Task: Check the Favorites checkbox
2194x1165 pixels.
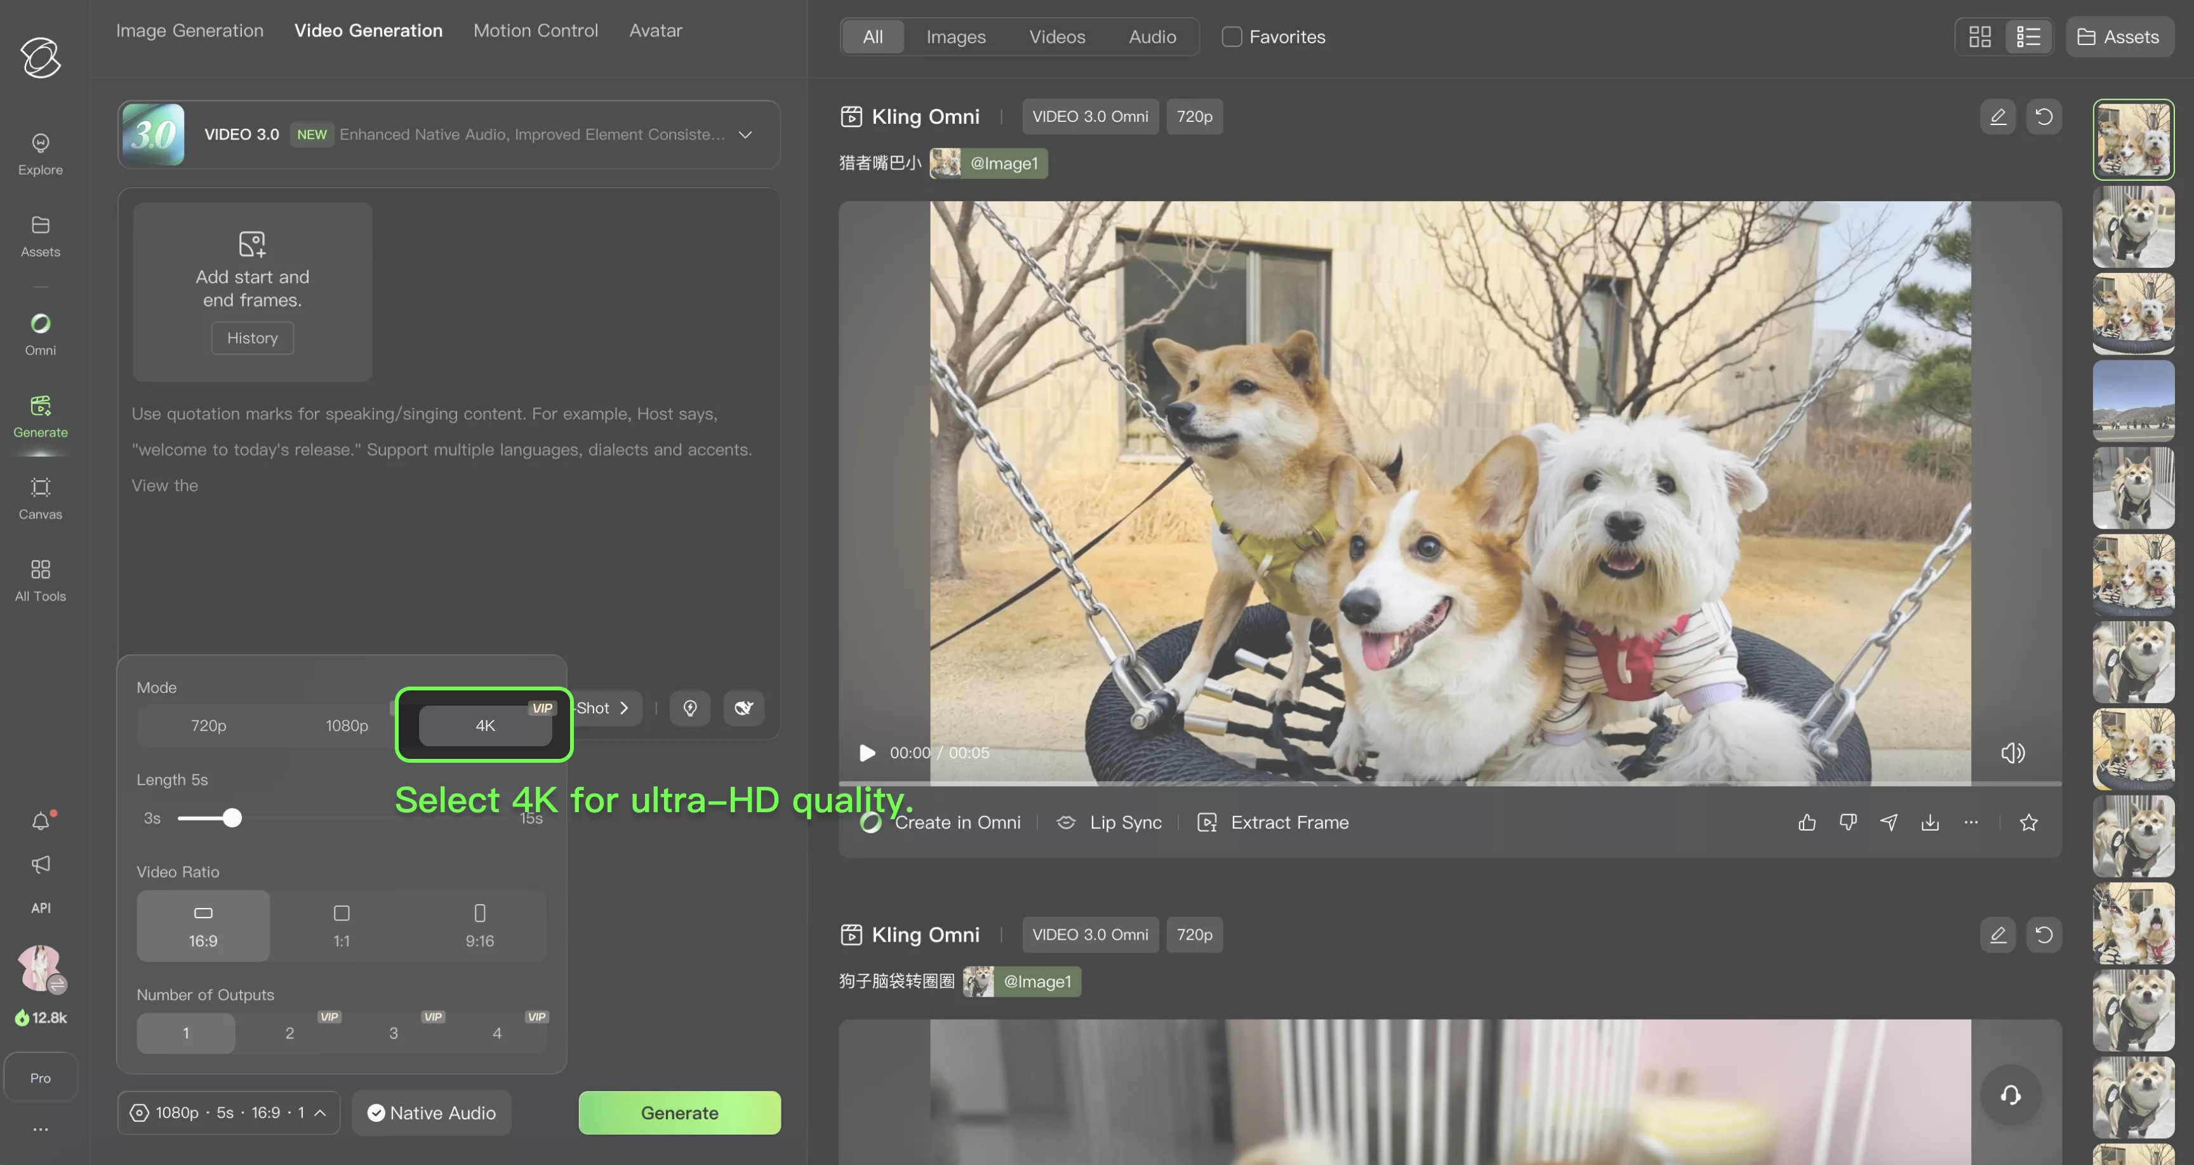Action: click(1232, 37)
